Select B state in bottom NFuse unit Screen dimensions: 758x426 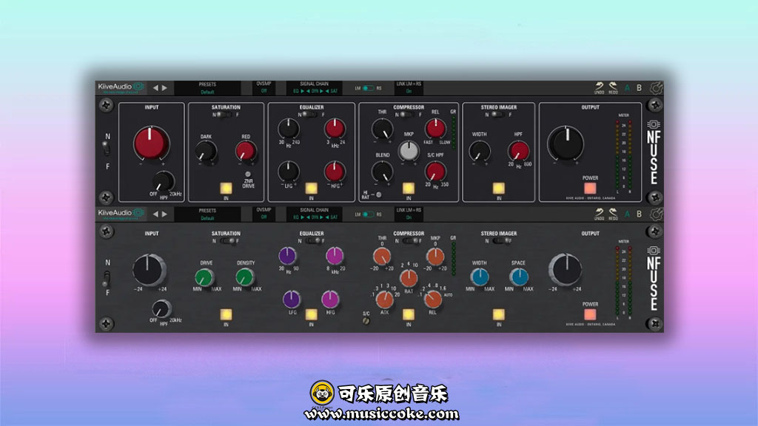[x=639, y=214]
